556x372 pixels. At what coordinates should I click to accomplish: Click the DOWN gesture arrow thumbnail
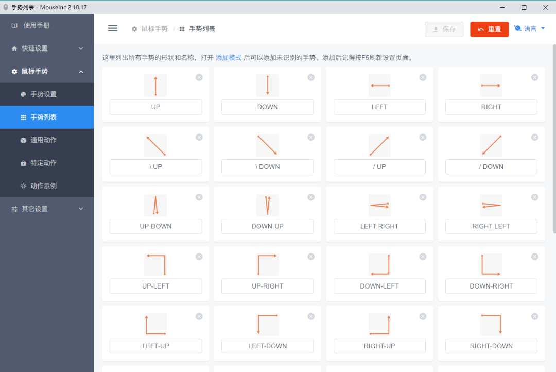pyautogui.click(x=267, y=86)
